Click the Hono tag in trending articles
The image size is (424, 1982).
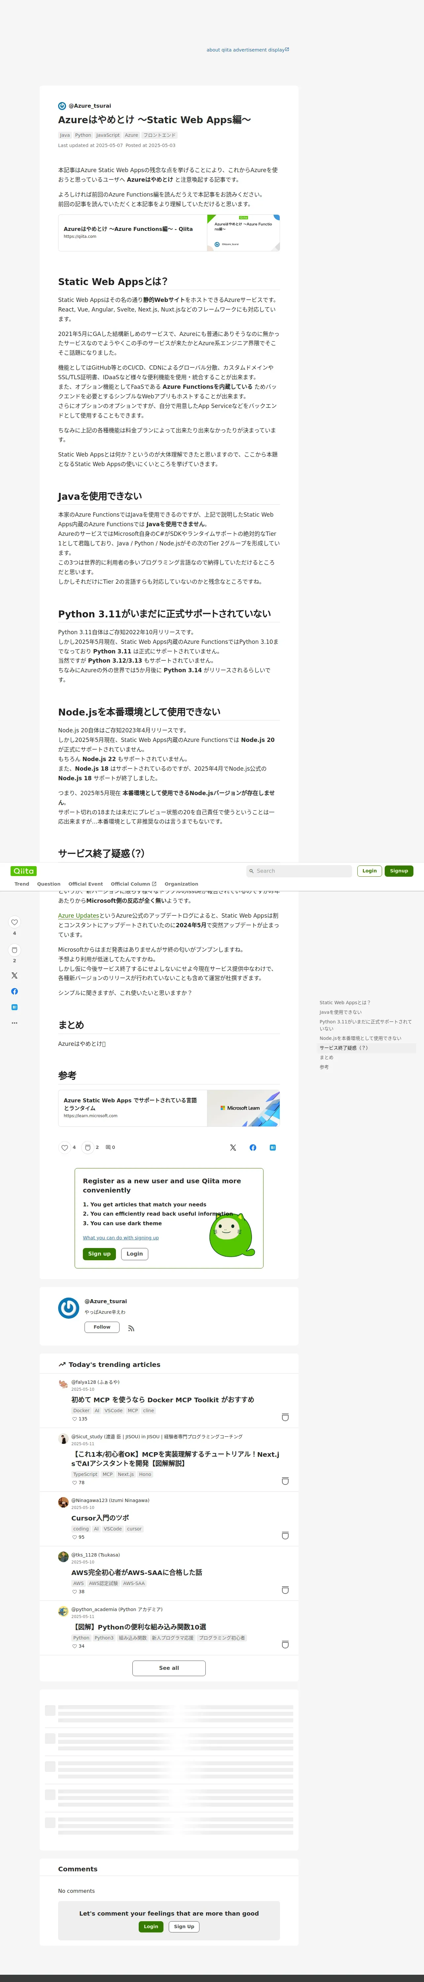click(145, 1474)
